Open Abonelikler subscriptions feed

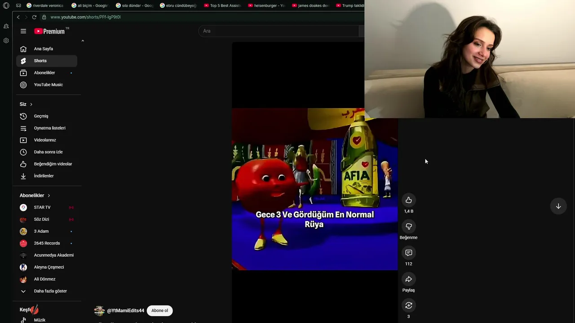(x=47, y=73)
